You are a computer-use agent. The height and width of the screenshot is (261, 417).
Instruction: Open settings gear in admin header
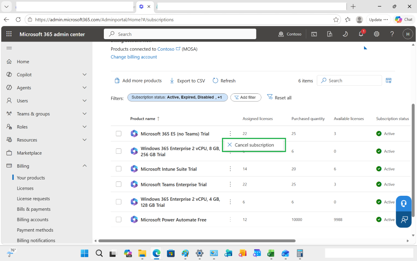pyautogui.click(x=377, y=34)
